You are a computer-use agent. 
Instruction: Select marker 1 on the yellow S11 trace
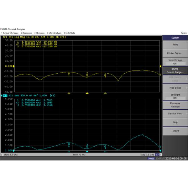pos(69,73)
